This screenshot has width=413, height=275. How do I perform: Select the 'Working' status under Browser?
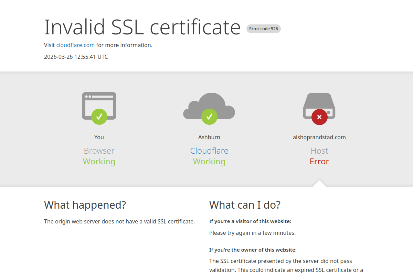pyautogui.click(x=99, y=162)
